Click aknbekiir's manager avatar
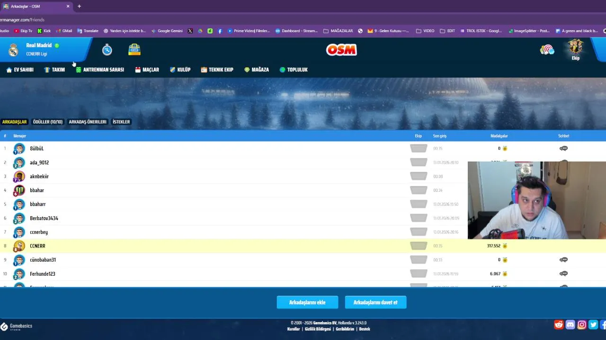606x340 pixels. click(x=19, y=177)
